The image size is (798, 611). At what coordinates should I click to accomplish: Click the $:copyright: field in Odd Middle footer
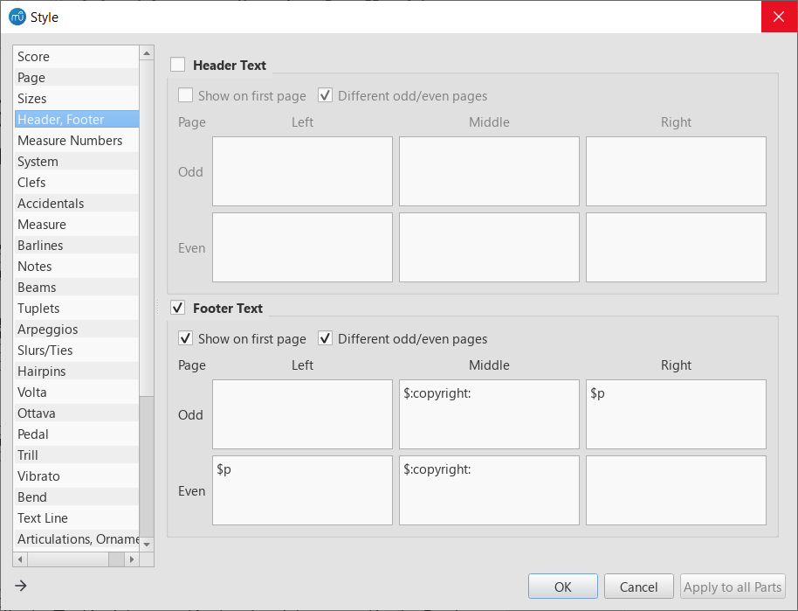[x=488, y=414]
